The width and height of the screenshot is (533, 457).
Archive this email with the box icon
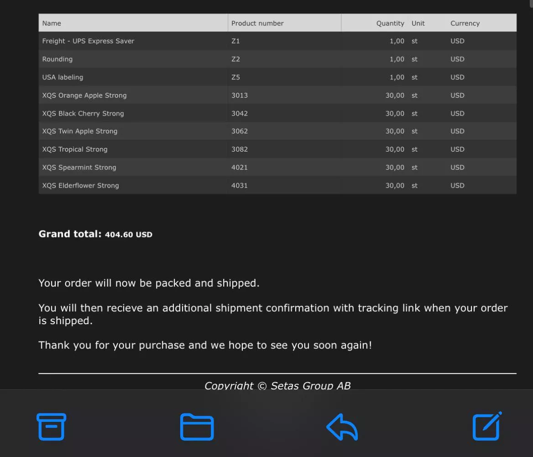tap(51, 426)
